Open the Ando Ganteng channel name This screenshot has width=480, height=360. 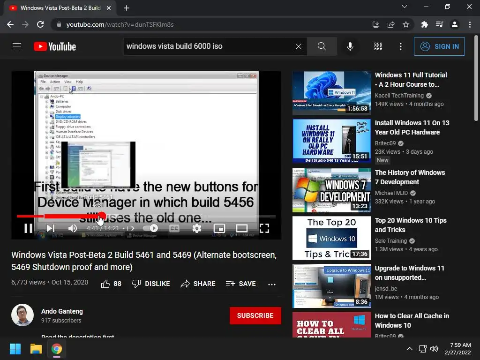[x=62, y=311]
